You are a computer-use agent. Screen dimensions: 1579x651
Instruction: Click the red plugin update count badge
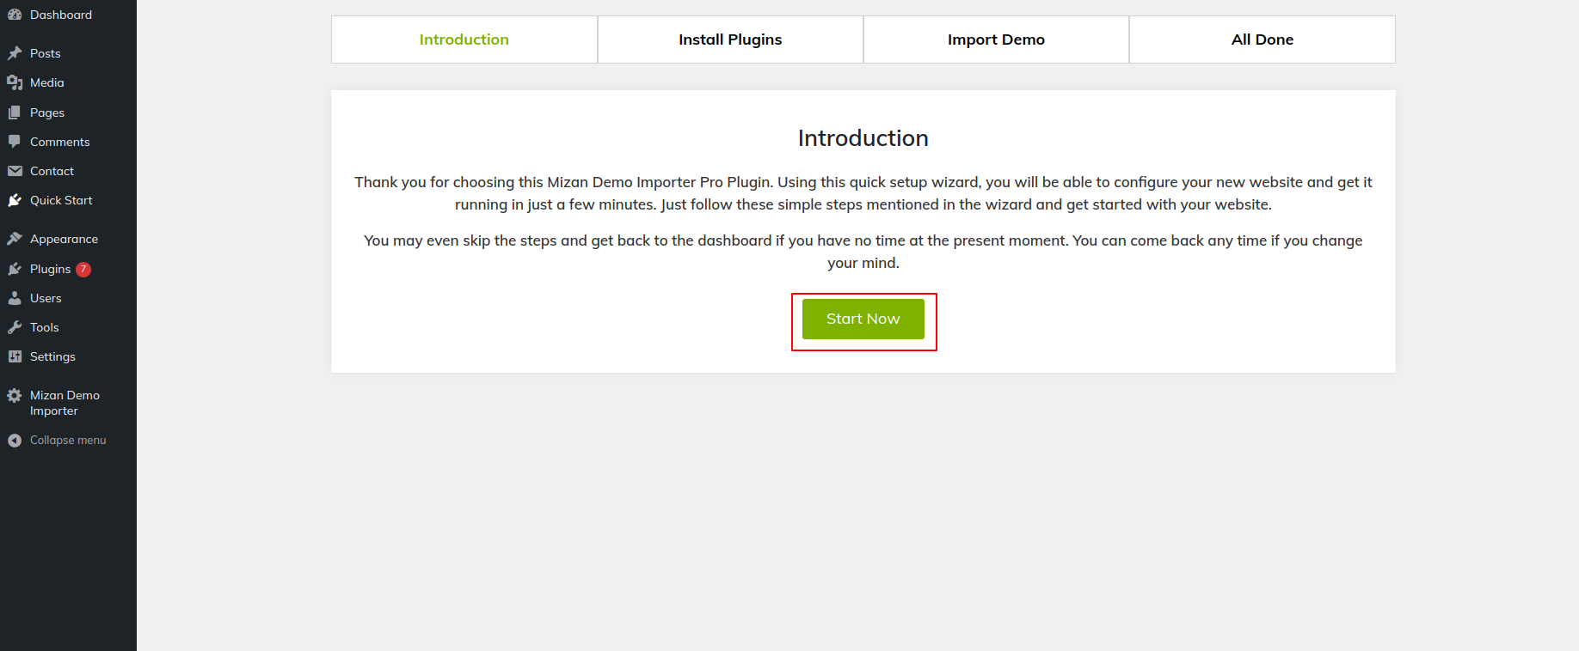point(83,269)
